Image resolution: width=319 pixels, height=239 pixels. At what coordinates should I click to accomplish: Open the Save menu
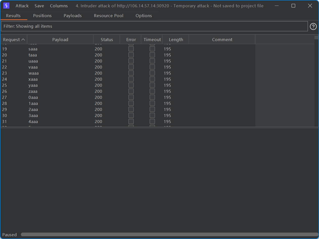tap(39, 6)
